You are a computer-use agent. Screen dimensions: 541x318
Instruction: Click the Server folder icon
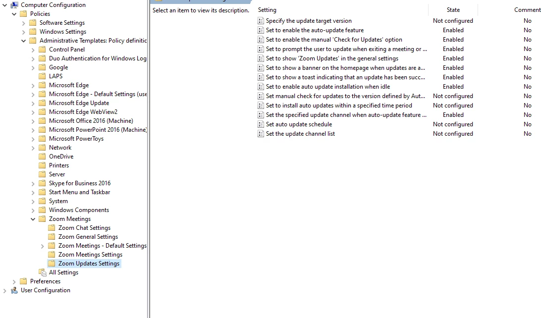click(x=42, y=174)
